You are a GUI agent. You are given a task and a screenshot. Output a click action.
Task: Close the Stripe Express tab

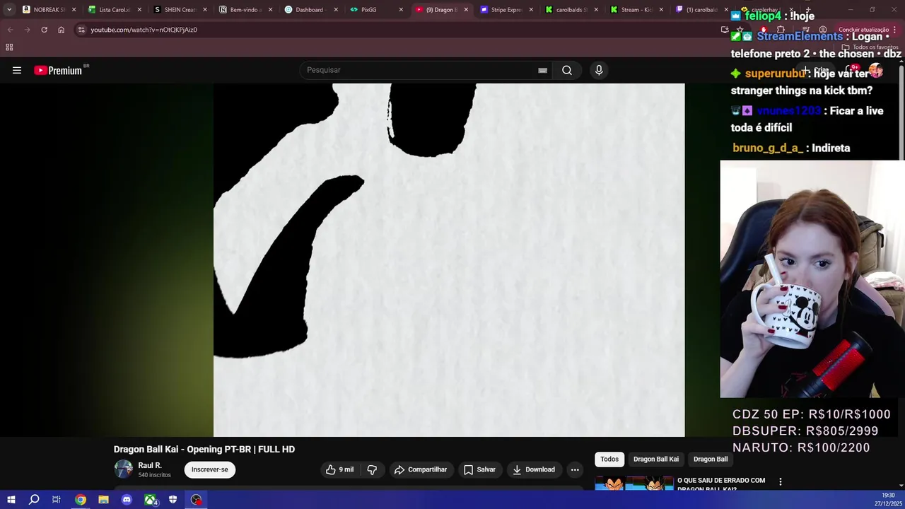pyautogui.click(x=531, y=10)
